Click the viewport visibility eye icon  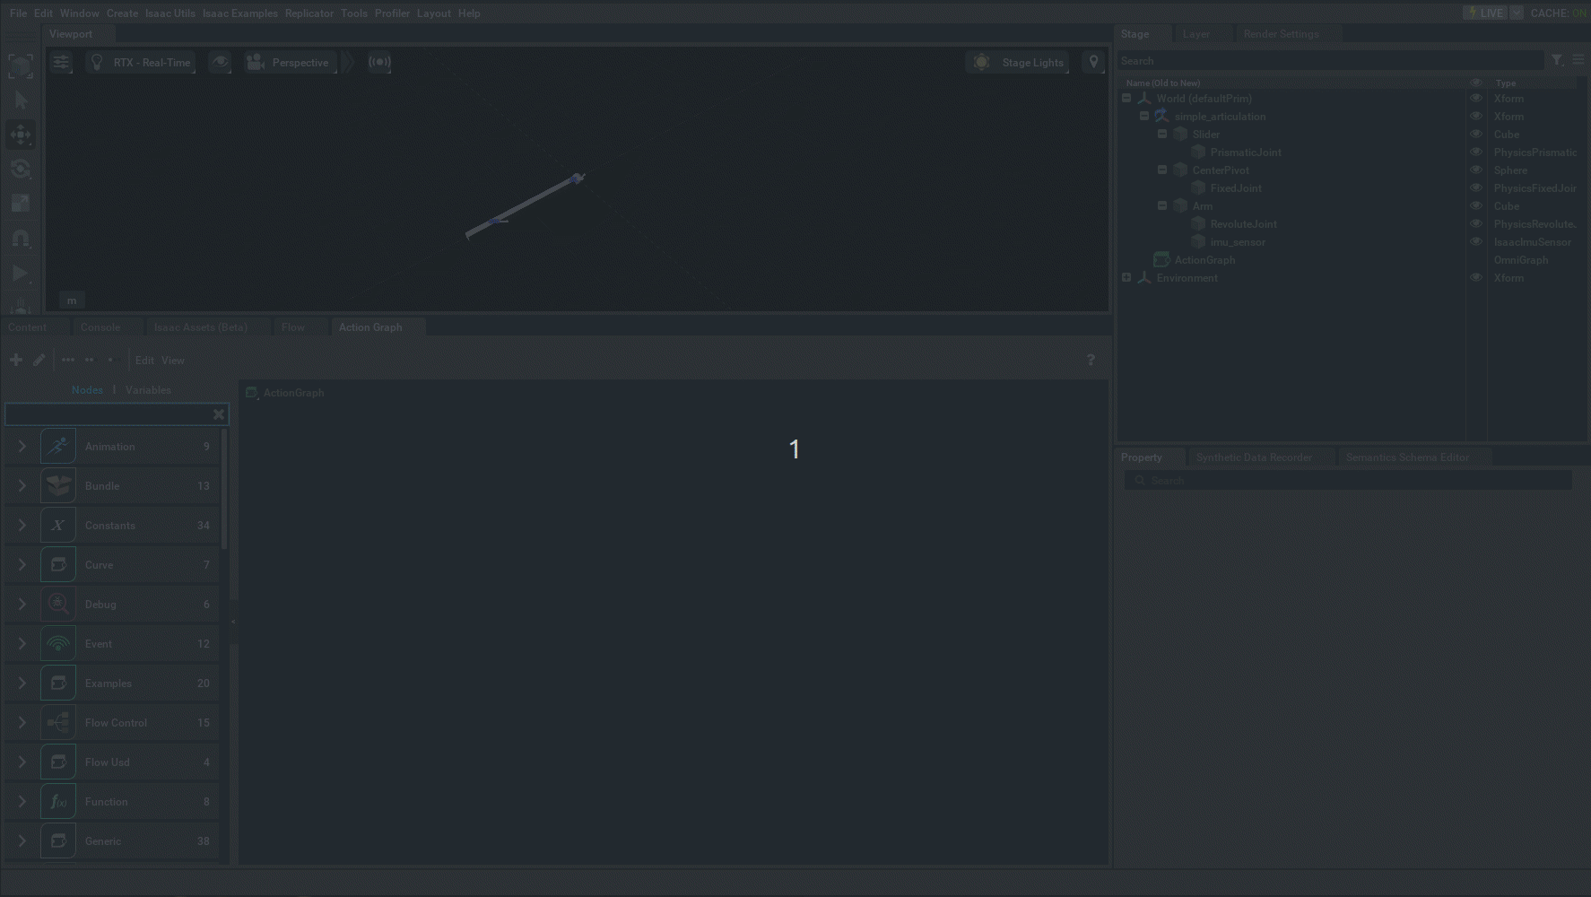(220, 62)
